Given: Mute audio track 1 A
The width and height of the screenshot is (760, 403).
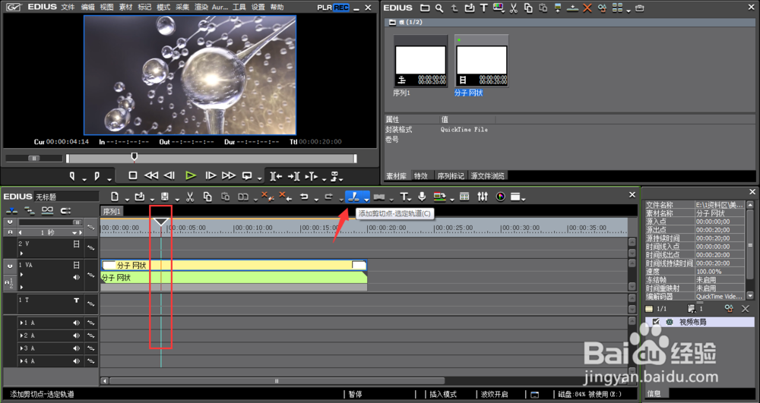Looking at the screenshot, I should pyautogui.click(x=77, y=323).
